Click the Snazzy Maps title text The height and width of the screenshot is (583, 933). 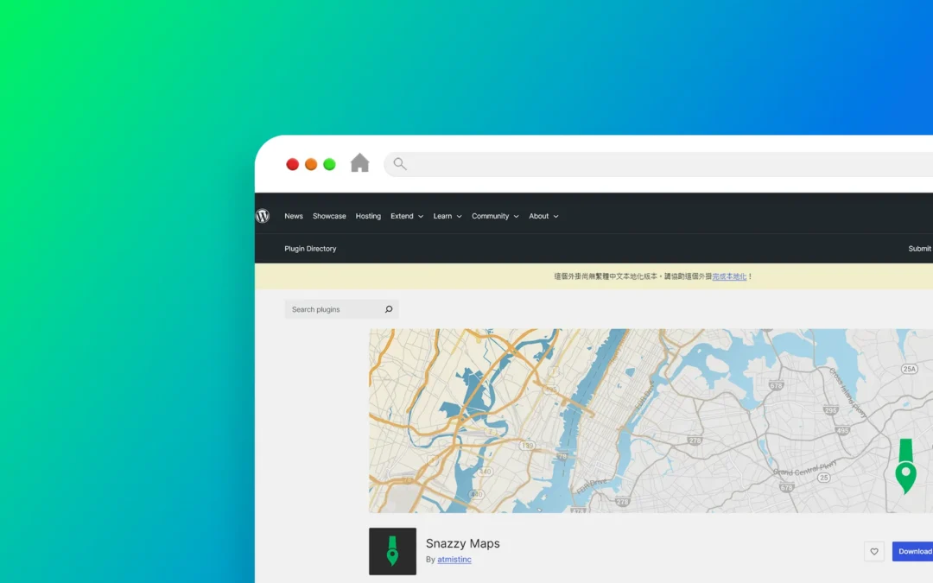coord(462,543)
